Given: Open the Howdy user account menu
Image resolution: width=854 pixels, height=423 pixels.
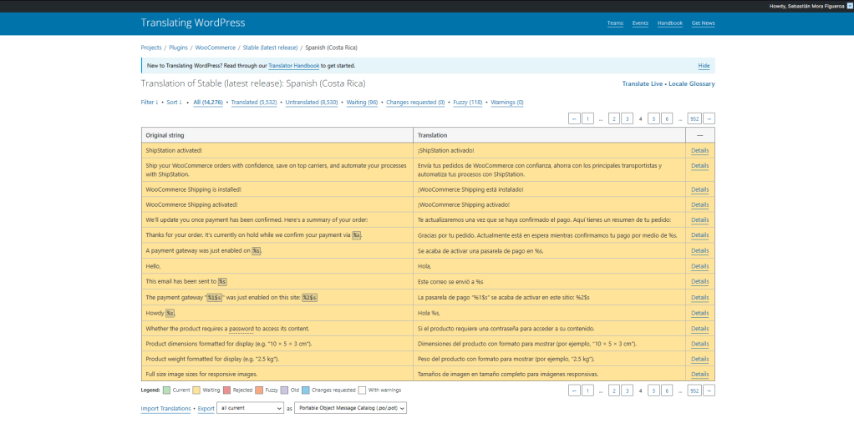Looking at the screenshot, I should tap(807, 6).
